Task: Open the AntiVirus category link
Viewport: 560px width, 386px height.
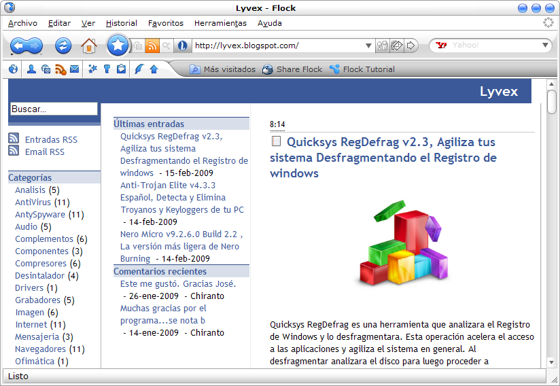Action: coord(34,202)
